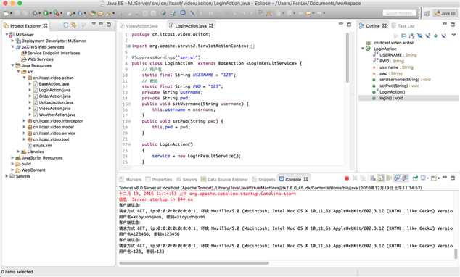
Task: Click the editor vertical scrollbar
Action: click(348, 57)
